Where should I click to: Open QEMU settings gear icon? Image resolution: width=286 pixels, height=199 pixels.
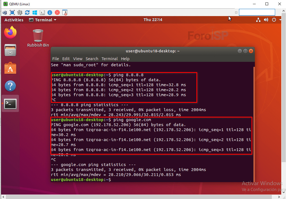tap(20, 12)
